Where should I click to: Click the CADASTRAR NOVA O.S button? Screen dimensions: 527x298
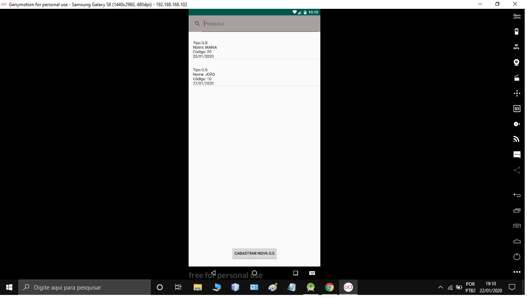254,253
